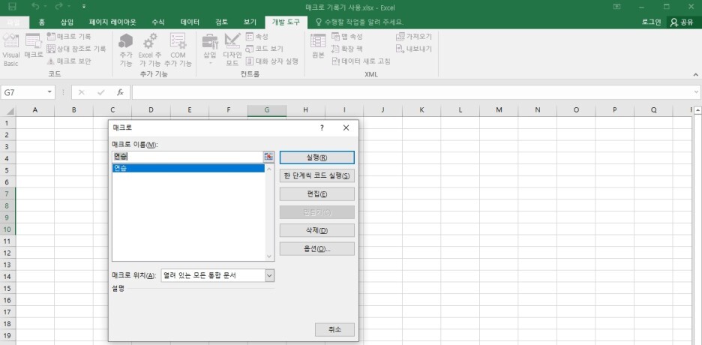
Task: Click the 매크로 (Macros) ribbon icon
Action: (x=34, y=46)
